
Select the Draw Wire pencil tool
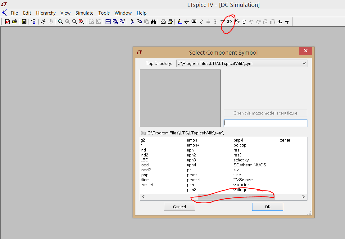coord(180,21)
